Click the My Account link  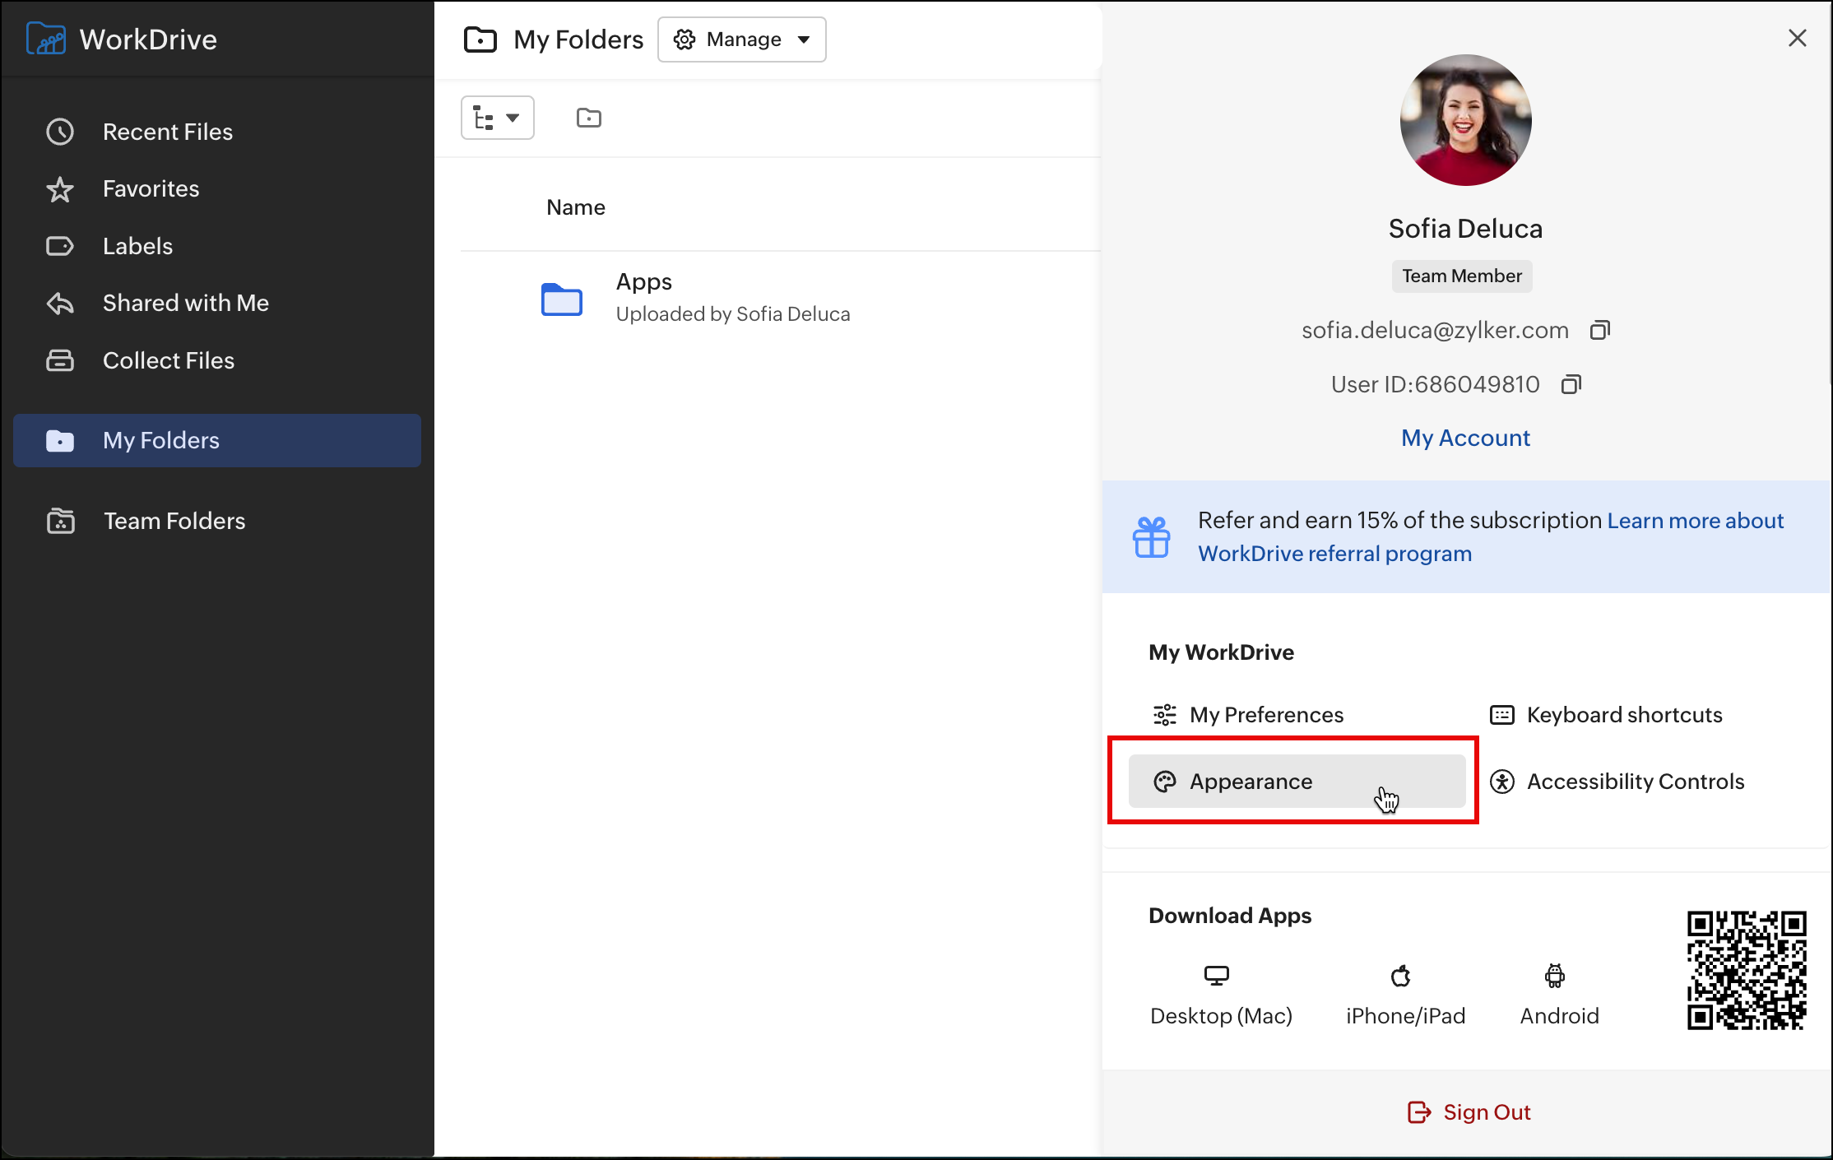[x=1465, y=438]
